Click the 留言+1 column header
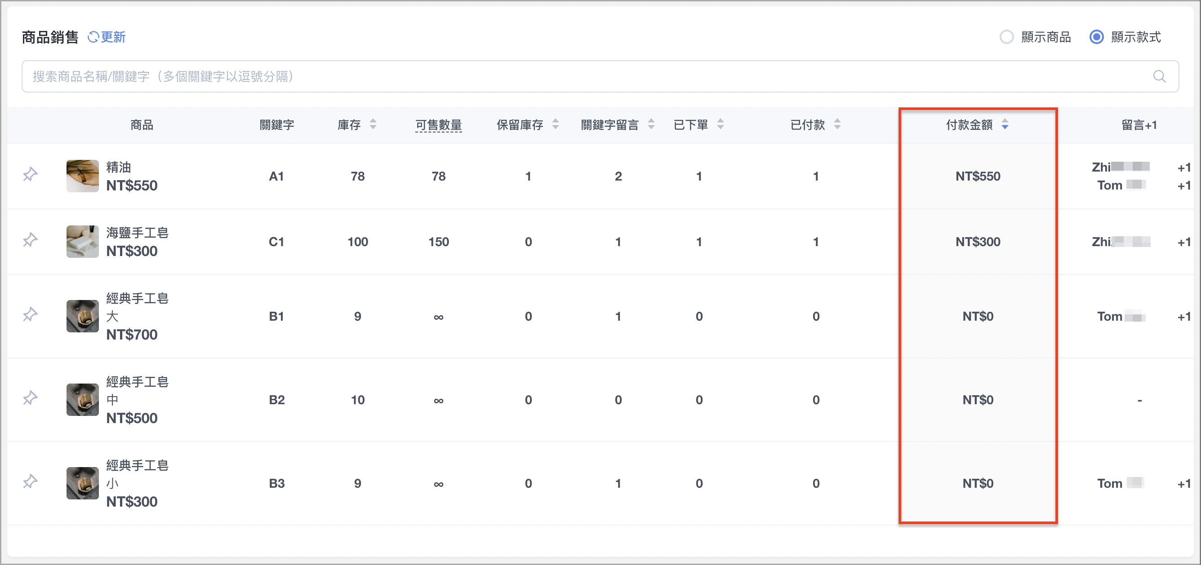Viewport: 1201px width, 565px height. click(1139, 125)
